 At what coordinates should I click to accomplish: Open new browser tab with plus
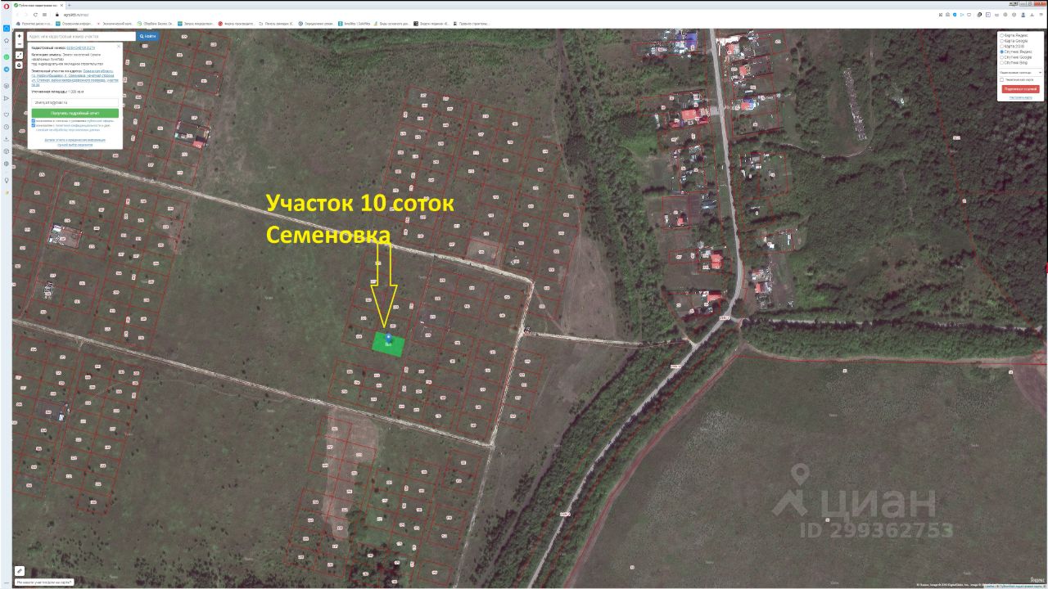tap(69, 5)
